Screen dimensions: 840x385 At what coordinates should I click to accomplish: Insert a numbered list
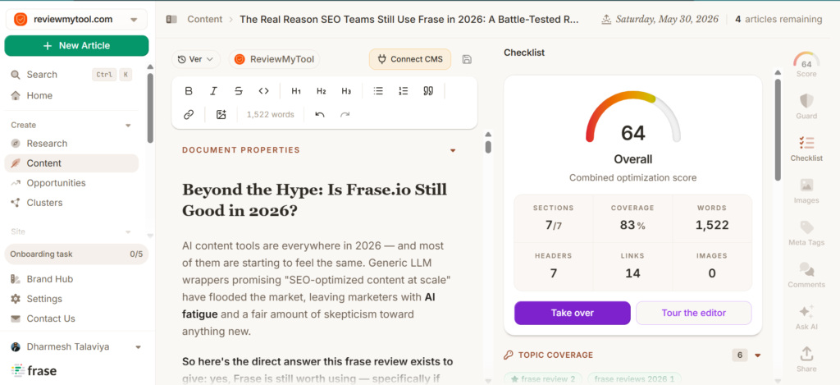404,91
